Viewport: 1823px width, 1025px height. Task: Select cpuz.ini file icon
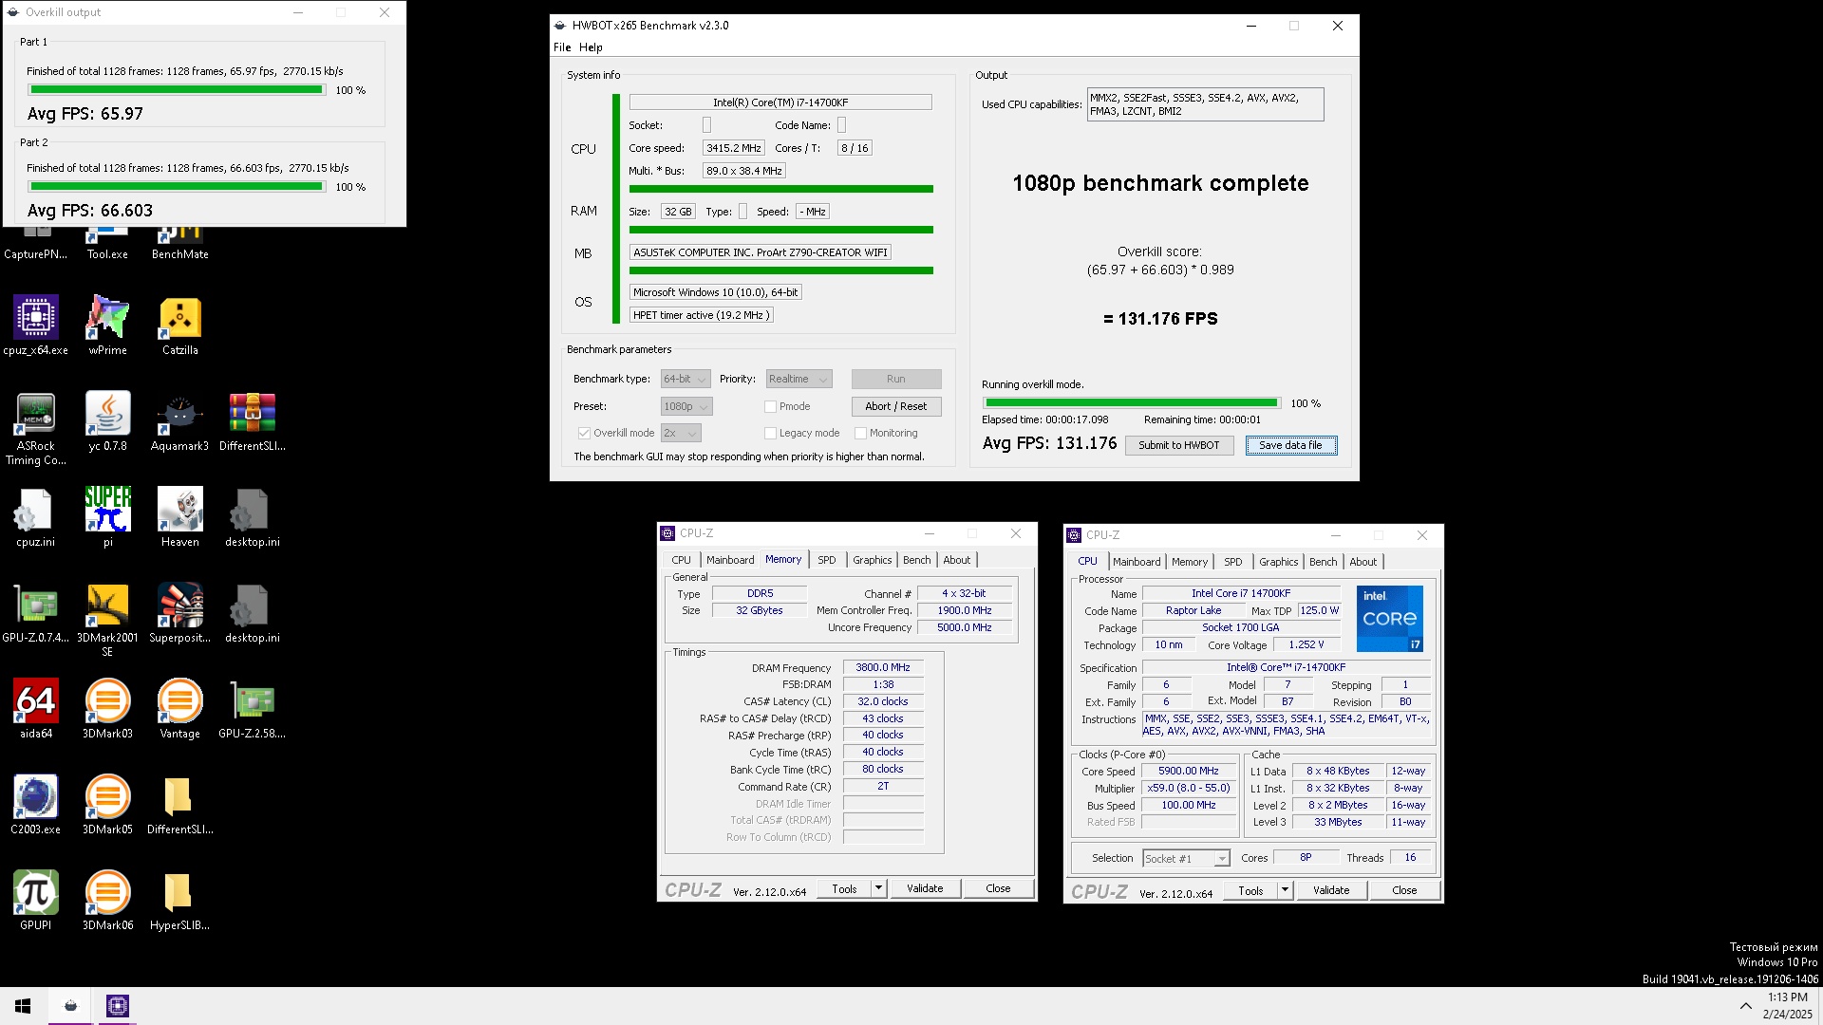coord(36,517)
